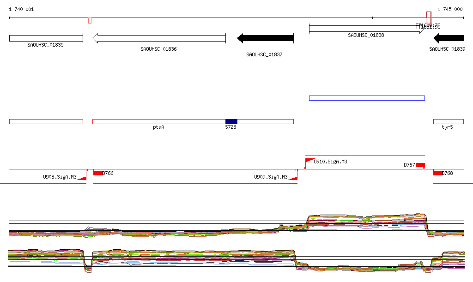Click the blue S726 segment box
The width and height of the screenshot is (473, 282).
pos(231,122)
